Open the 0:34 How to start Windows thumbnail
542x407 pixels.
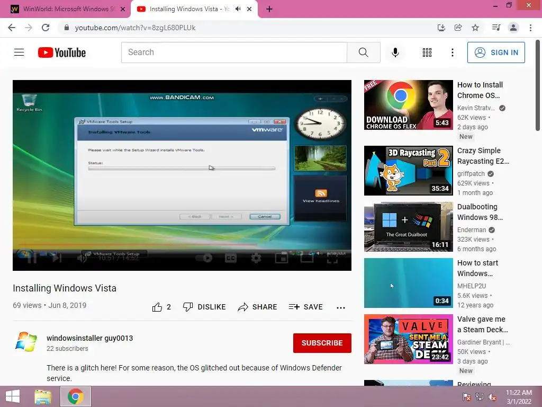(x=408, y=283)
